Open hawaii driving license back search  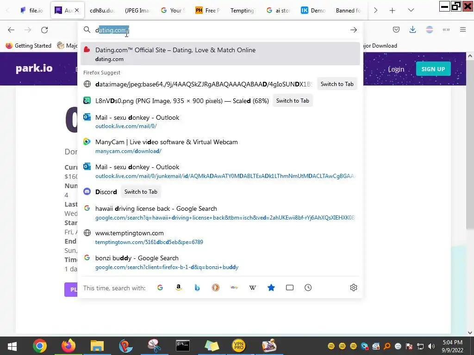coord(220,213)
